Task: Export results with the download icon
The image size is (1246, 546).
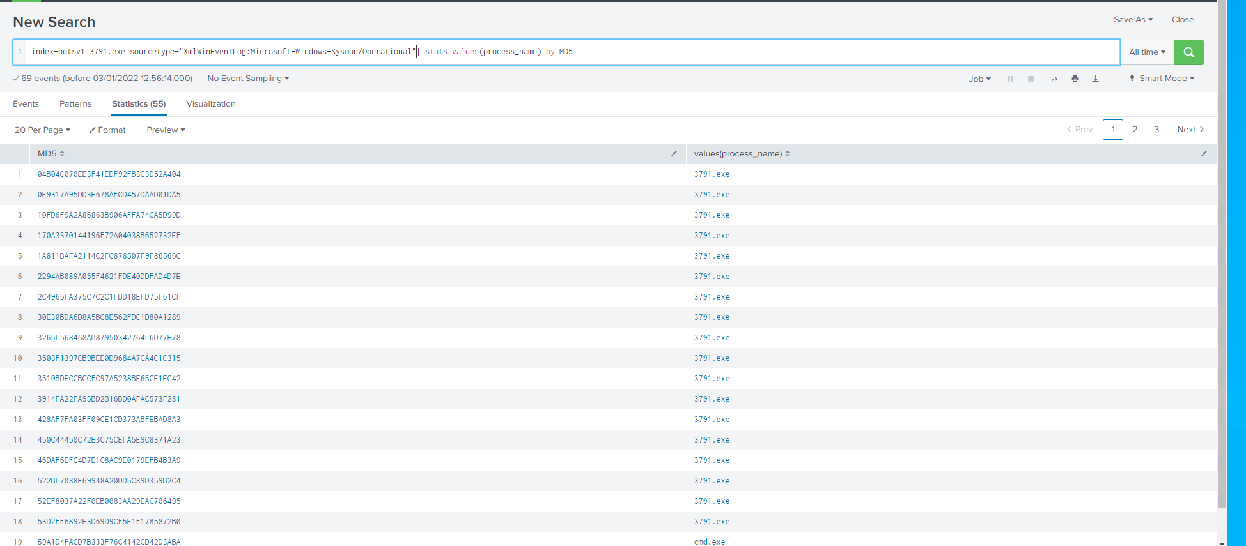Action: pyautogui.click(x=1095, y=79)
